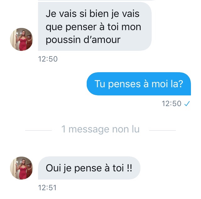
Task: Tap the avatar beside "Oui je pense à toi"
Action: coord(22,168)
